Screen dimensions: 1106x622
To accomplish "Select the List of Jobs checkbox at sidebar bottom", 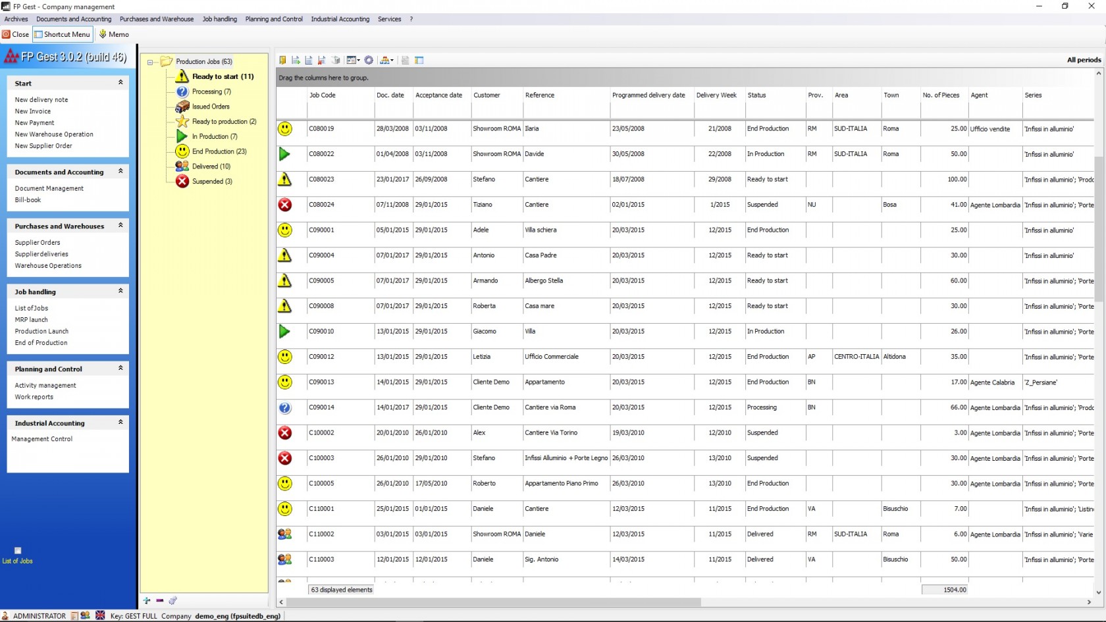I will (x=18, y=551).
